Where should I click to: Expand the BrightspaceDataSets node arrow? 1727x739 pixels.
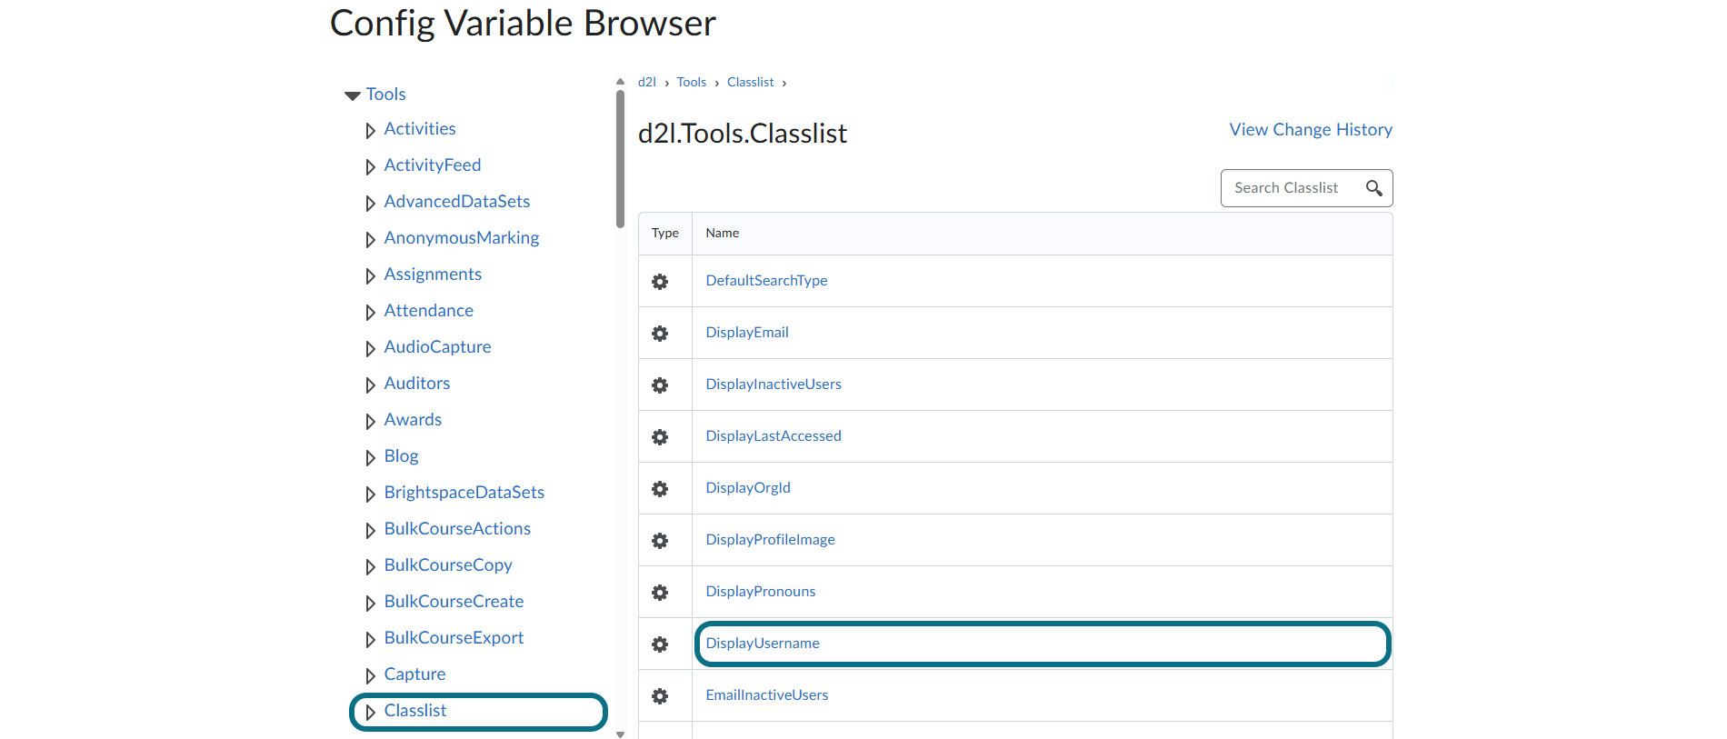click(x=370, y=494)
